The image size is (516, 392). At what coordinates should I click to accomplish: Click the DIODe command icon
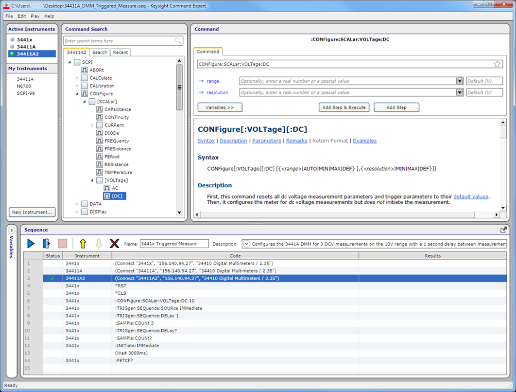click(x=100, y=133)
